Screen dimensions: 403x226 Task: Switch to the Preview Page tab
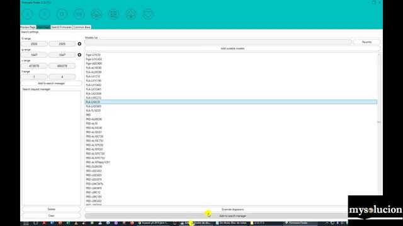click(28, 27)
